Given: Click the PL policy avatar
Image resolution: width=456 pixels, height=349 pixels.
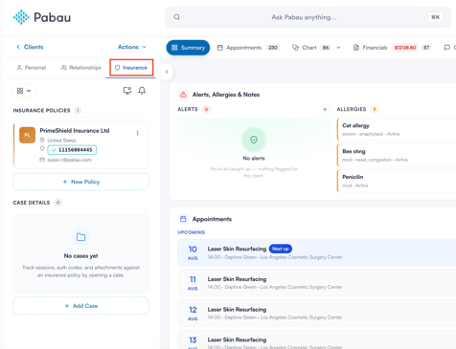Looking at the screenshot, I should (28, 135).
